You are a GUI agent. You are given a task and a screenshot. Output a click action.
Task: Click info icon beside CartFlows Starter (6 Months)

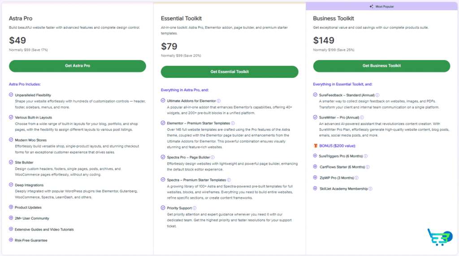pyautogui.click(x=368, y=167)
